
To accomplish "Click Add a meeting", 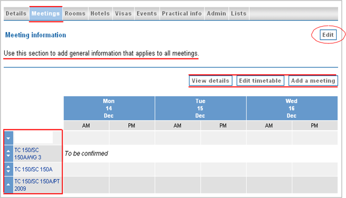I will [313, 81].
